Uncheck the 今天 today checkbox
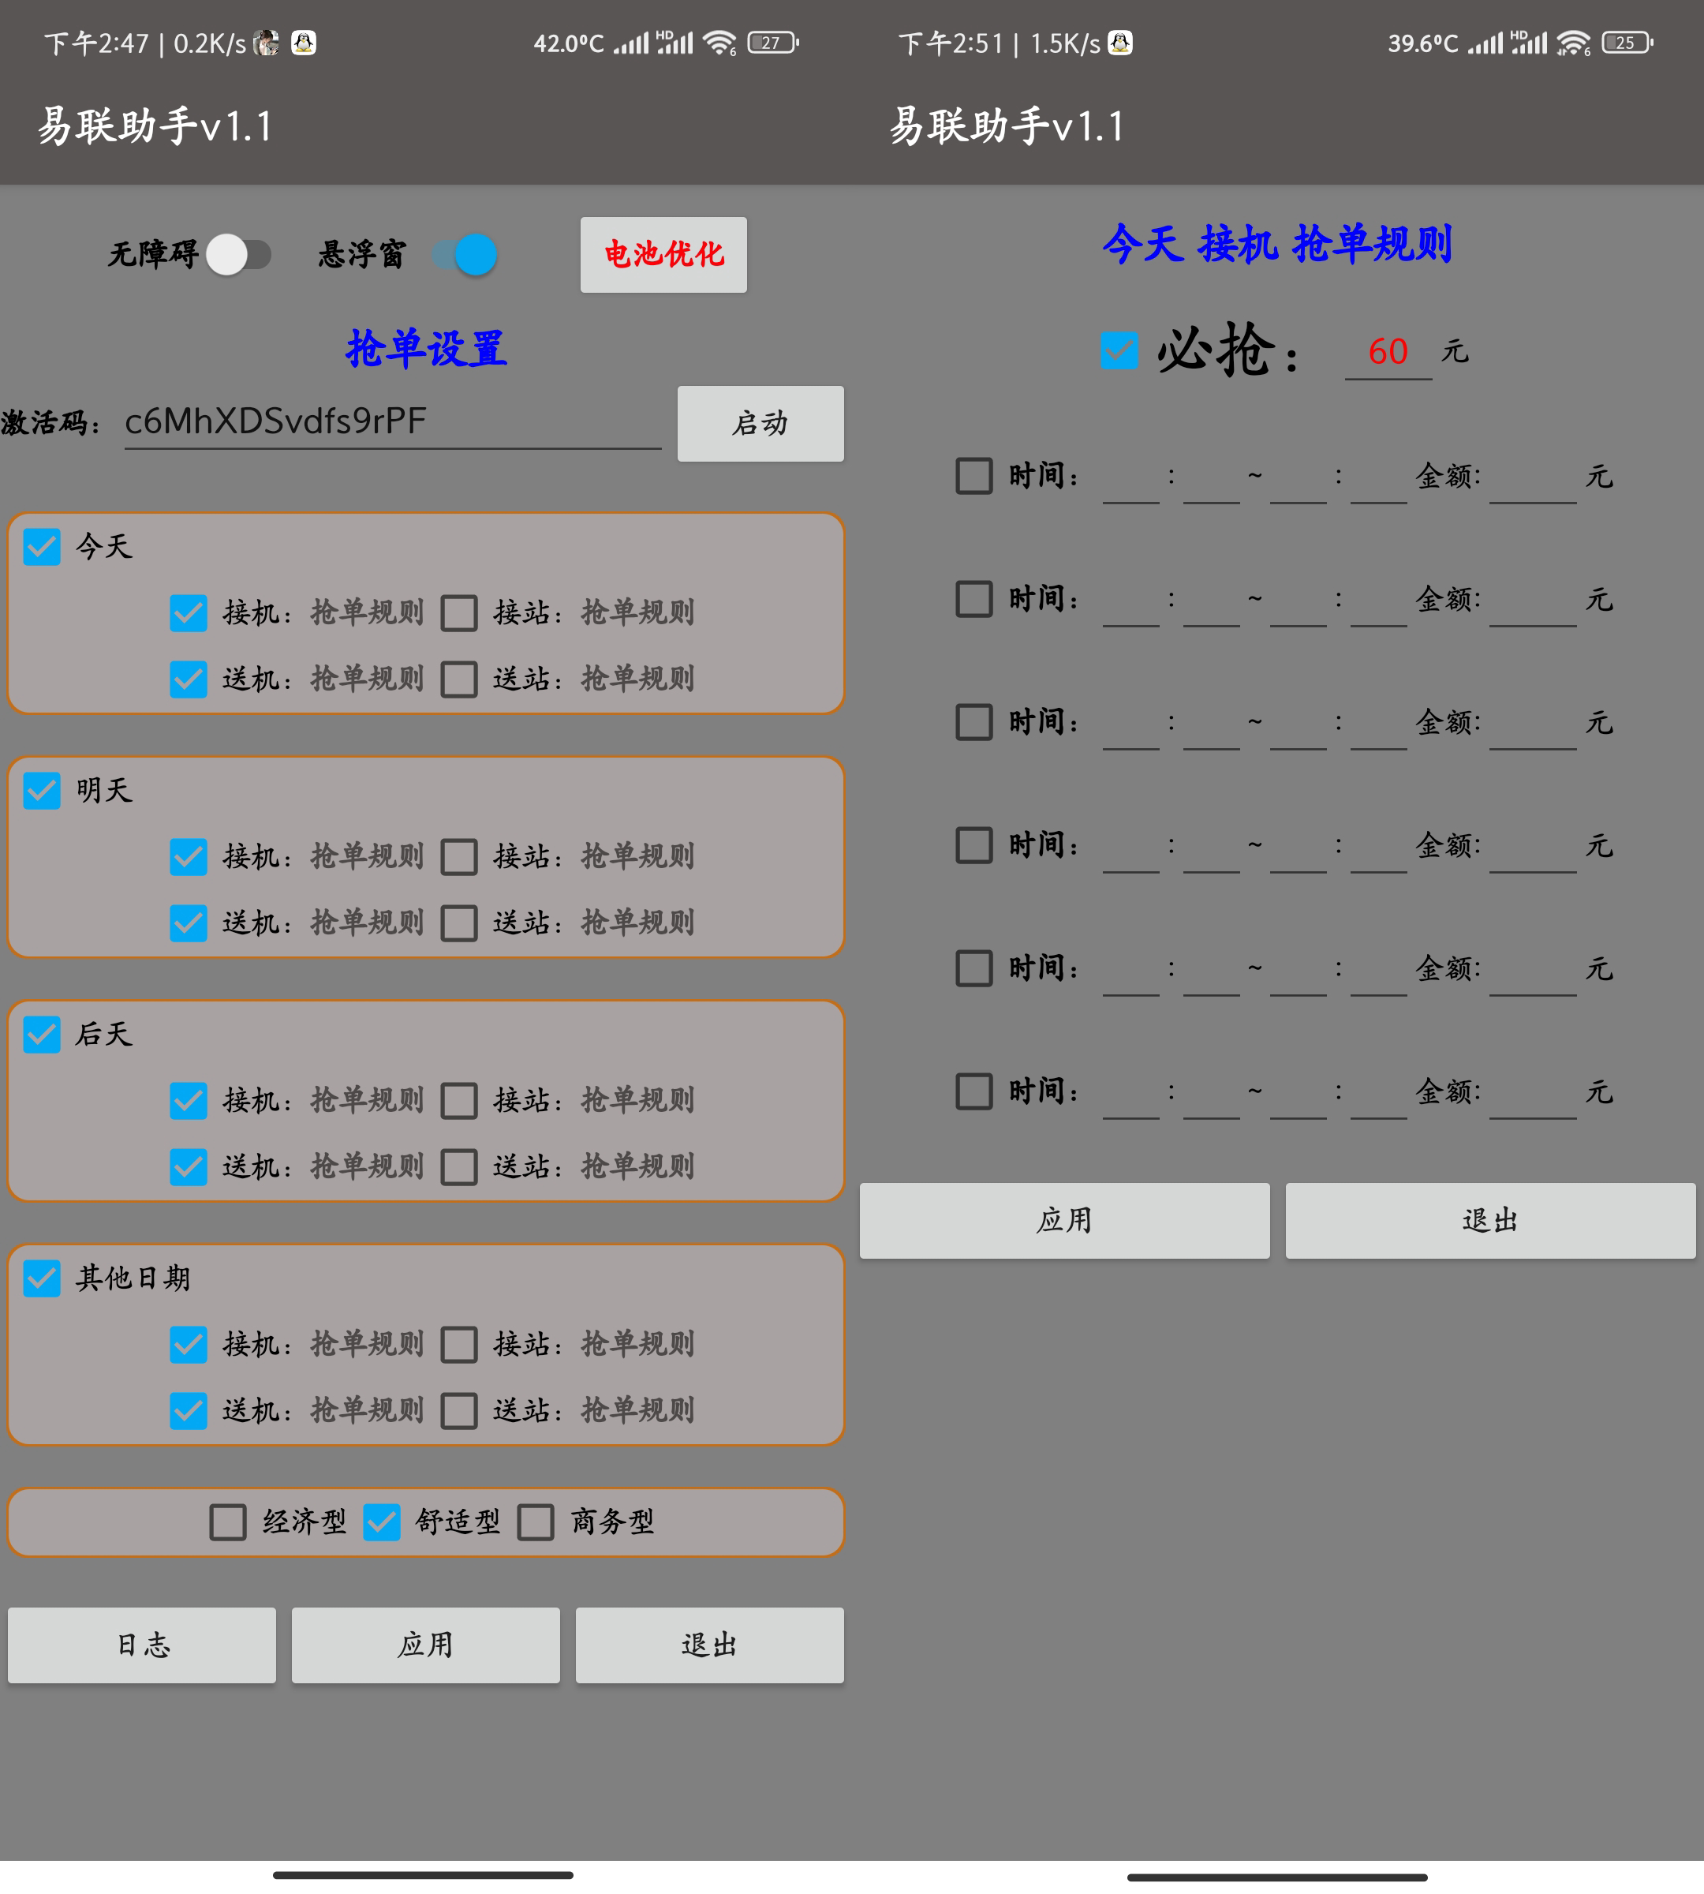 coord(42,546)
